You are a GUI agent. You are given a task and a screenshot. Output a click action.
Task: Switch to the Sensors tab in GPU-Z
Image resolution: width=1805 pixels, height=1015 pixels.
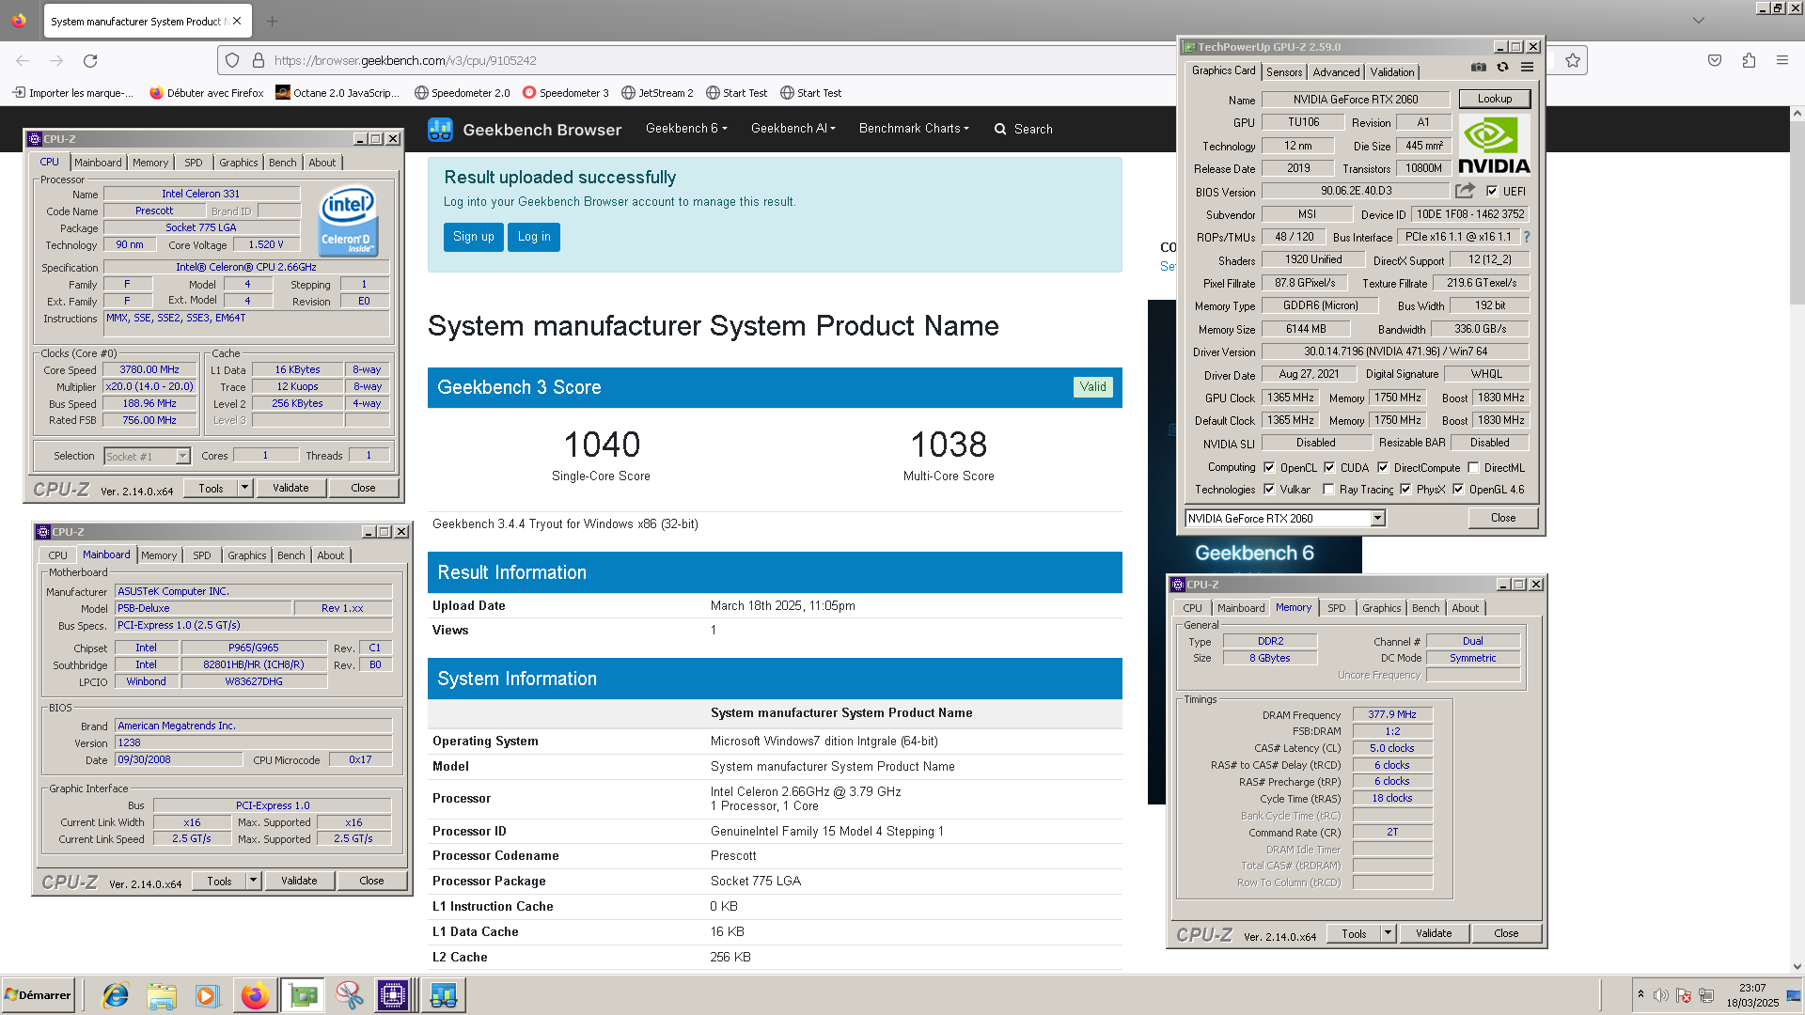[x=1284, y=72]
